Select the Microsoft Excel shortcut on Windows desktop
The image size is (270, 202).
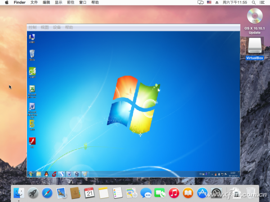click(x=32, y=92)
